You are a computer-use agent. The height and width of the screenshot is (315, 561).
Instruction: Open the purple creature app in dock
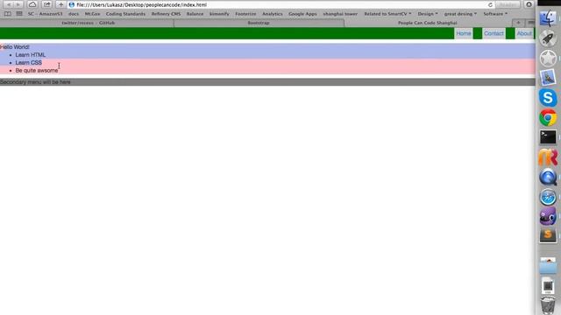[548, 216]
